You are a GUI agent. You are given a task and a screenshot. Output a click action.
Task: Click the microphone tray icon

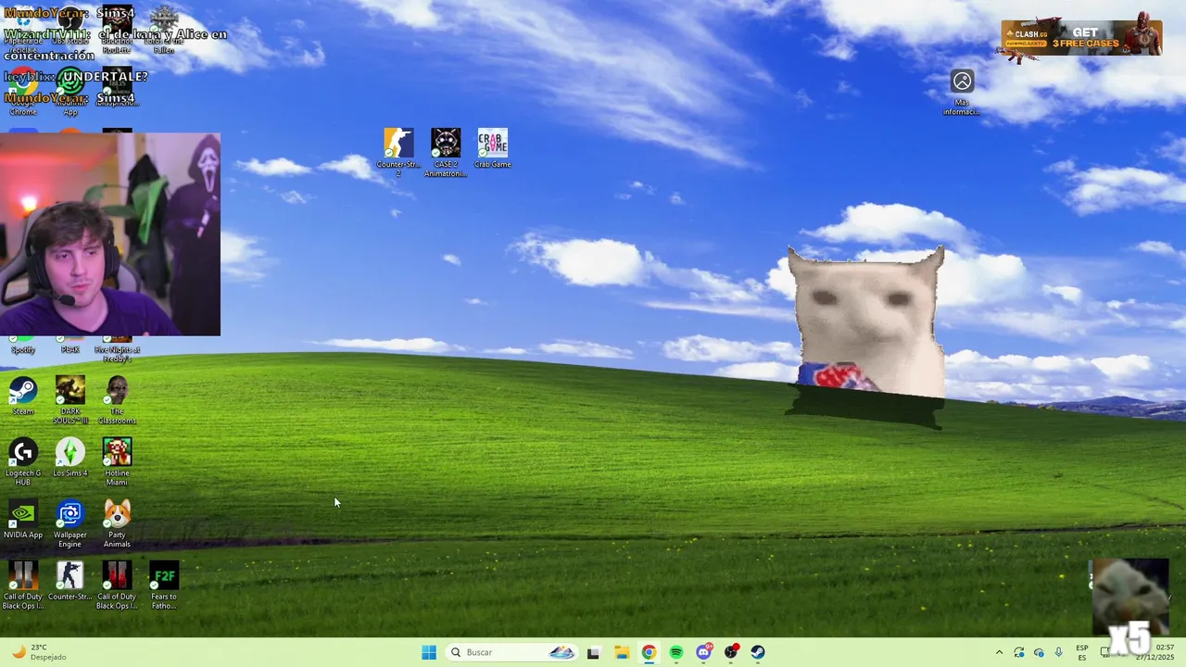click(x=1058, y=652)
